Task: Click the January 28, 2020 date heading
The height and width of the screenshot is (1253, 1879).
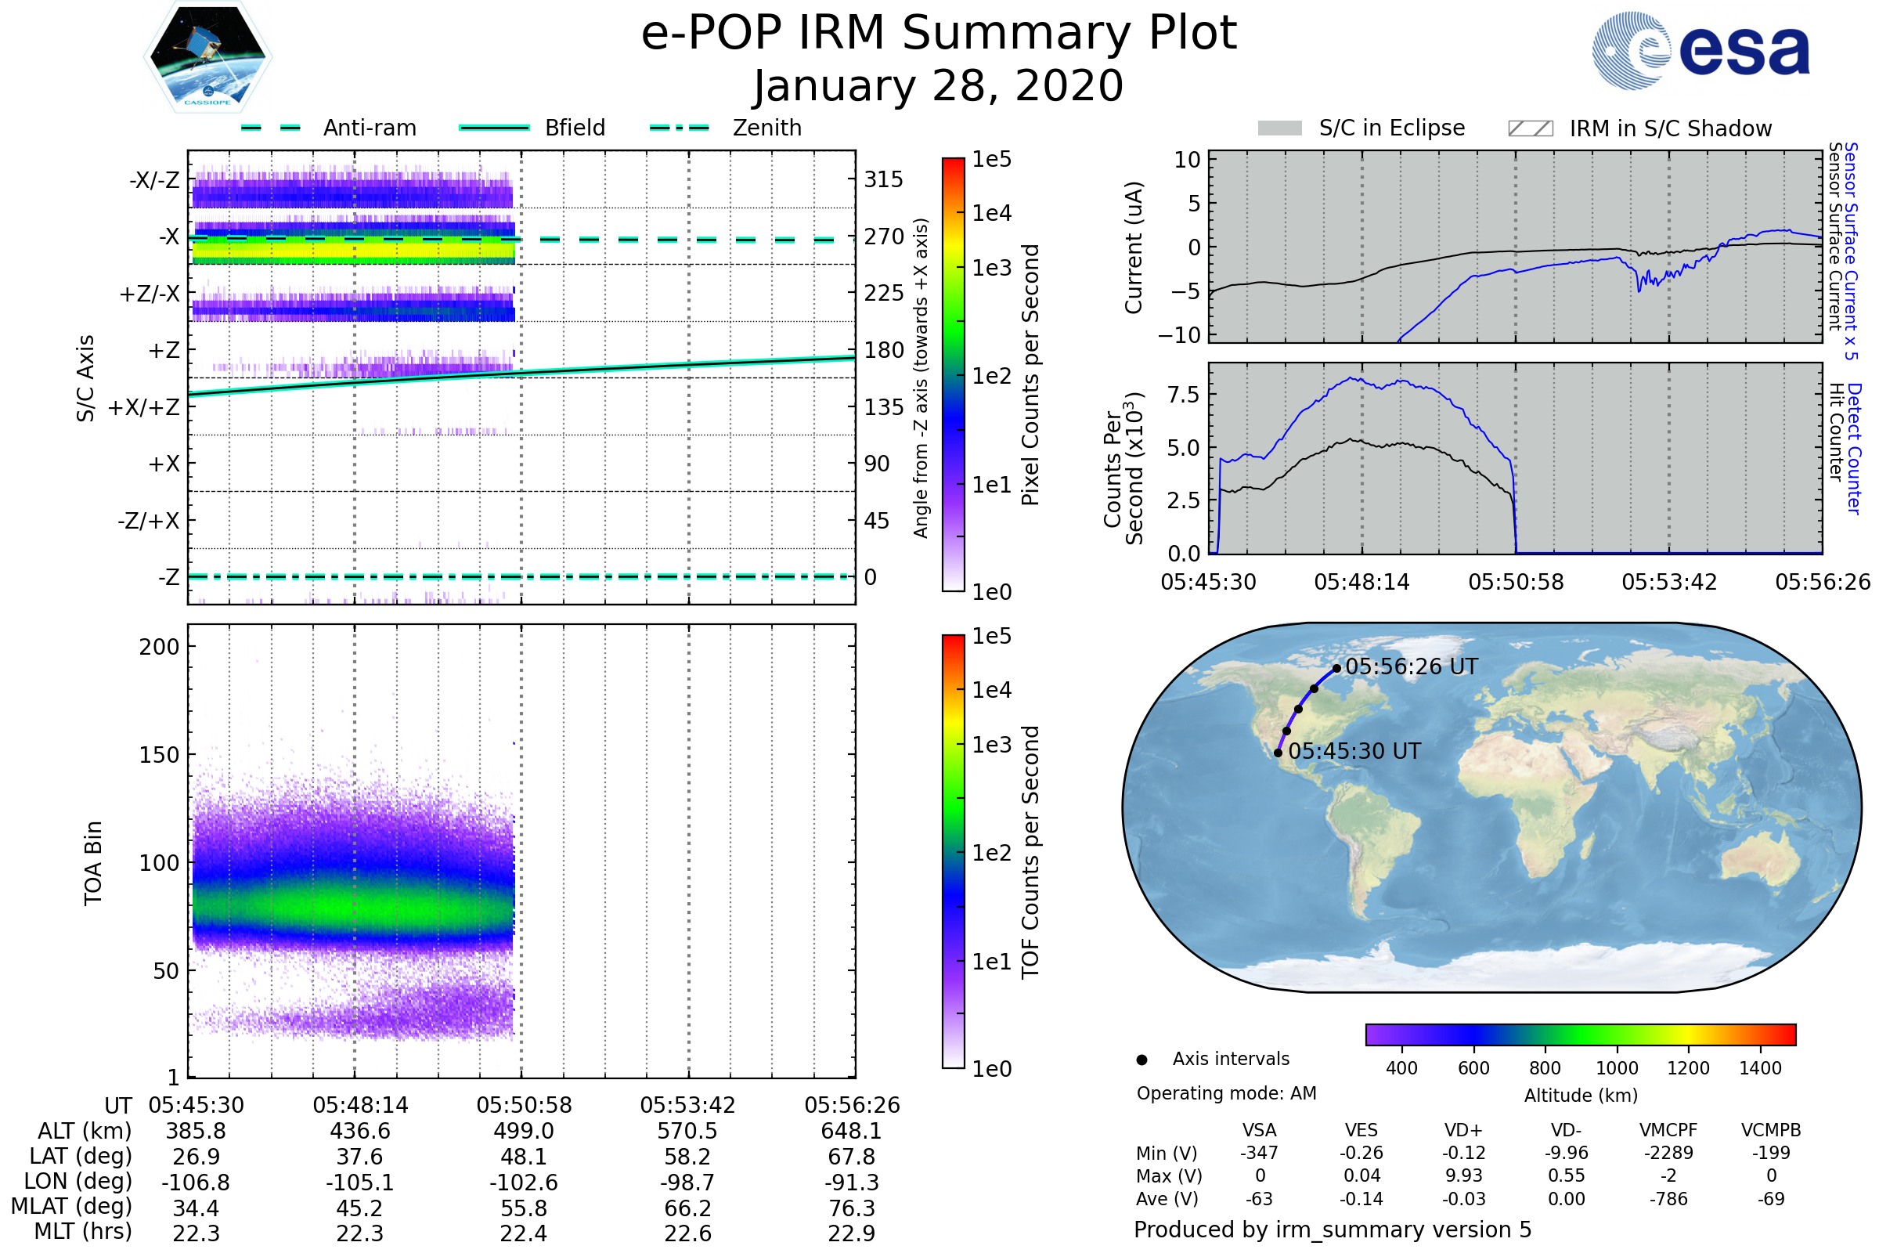Action: tap(939, 86)
